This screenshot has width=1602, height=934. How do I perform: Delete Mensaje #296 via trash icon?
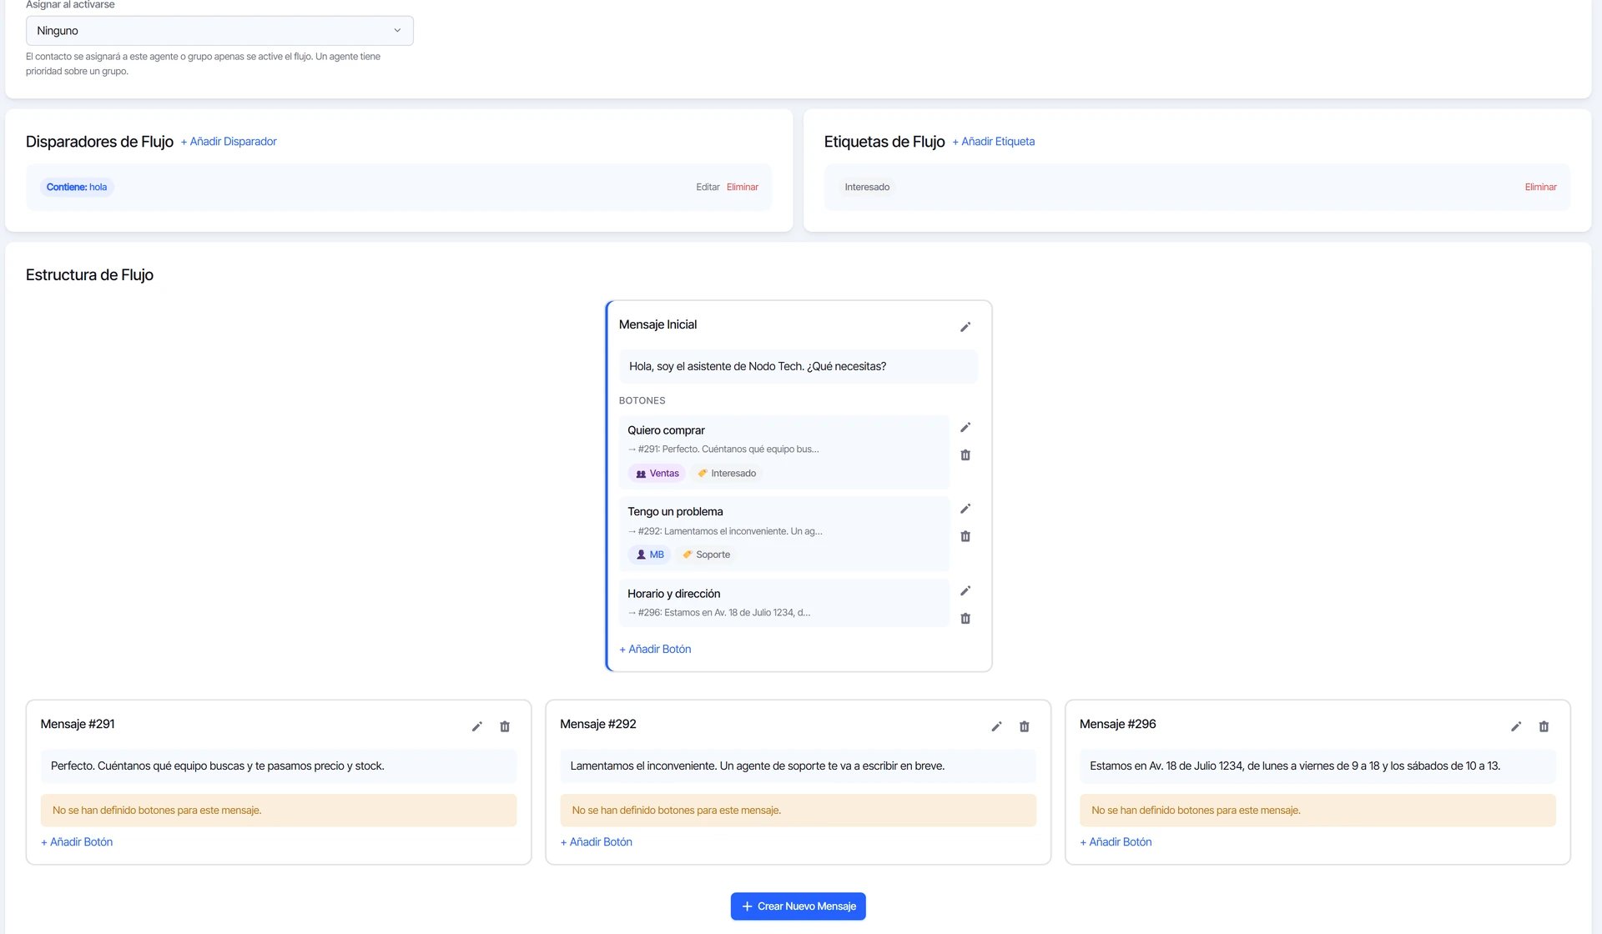tap(1544, 726)
